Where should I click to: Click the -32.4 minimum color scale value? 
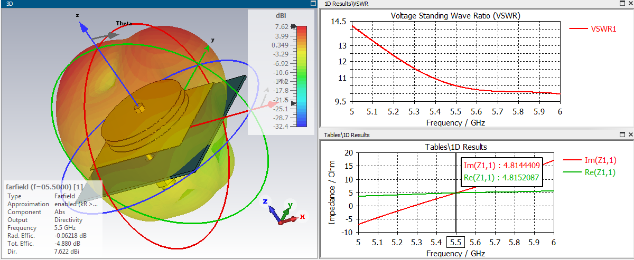(x=280, y=127)
